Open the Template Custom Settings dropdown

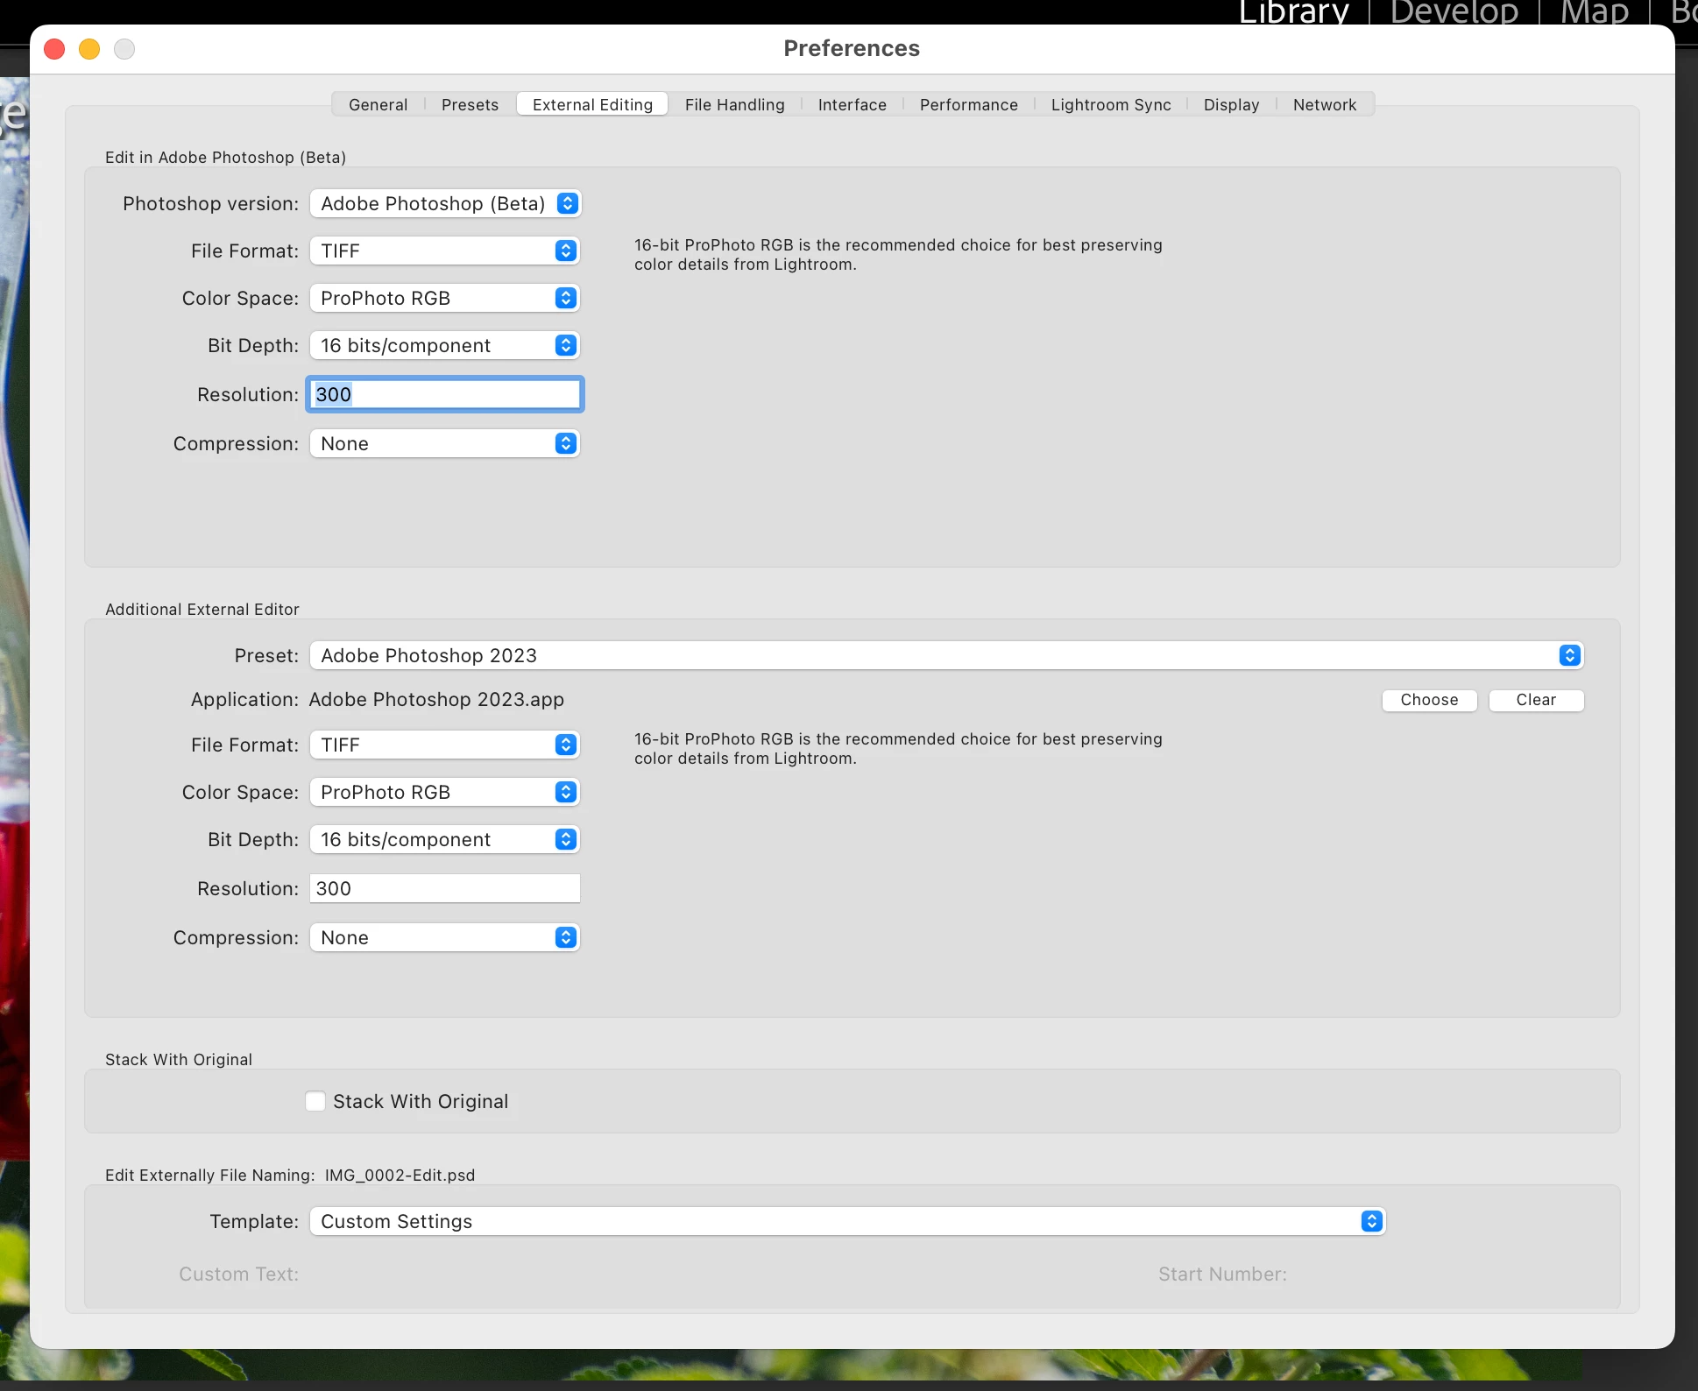tap(847, 1221)
